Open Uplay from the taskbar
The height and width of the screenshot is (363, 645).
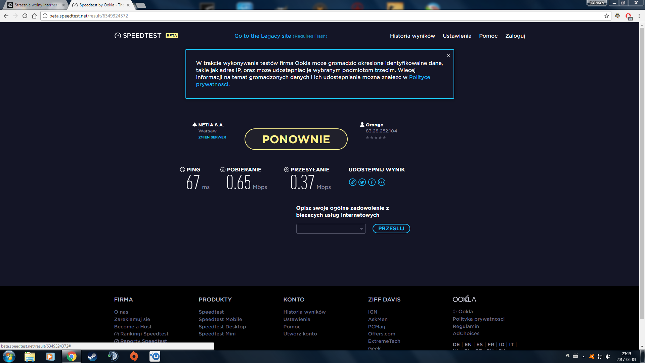(155, 356)
